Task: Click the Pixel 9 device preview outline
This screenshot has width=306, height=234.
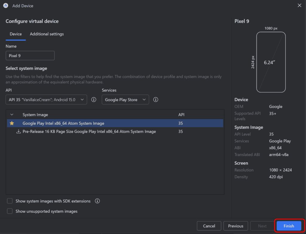Action: point(271,62)
